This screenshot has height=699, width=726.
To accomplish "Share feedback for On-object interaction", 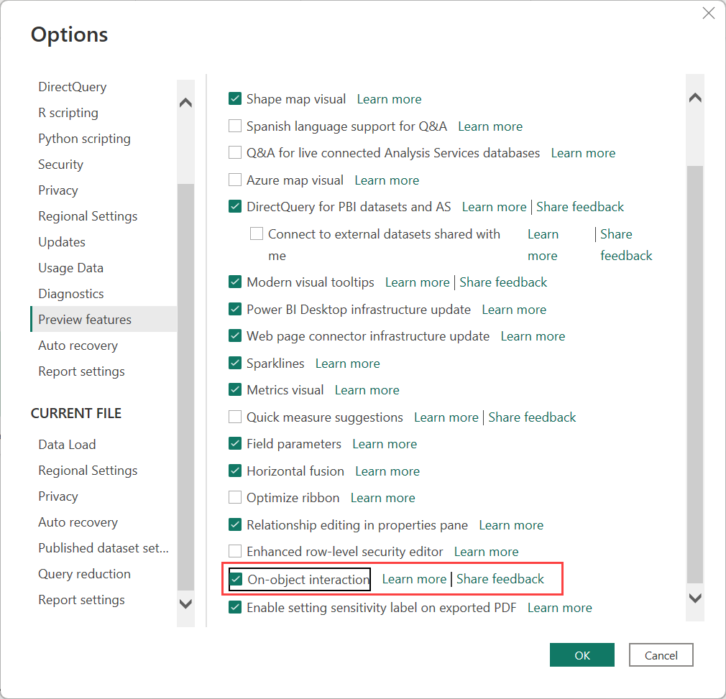I will pyautogui.click(x=500, y=579).
